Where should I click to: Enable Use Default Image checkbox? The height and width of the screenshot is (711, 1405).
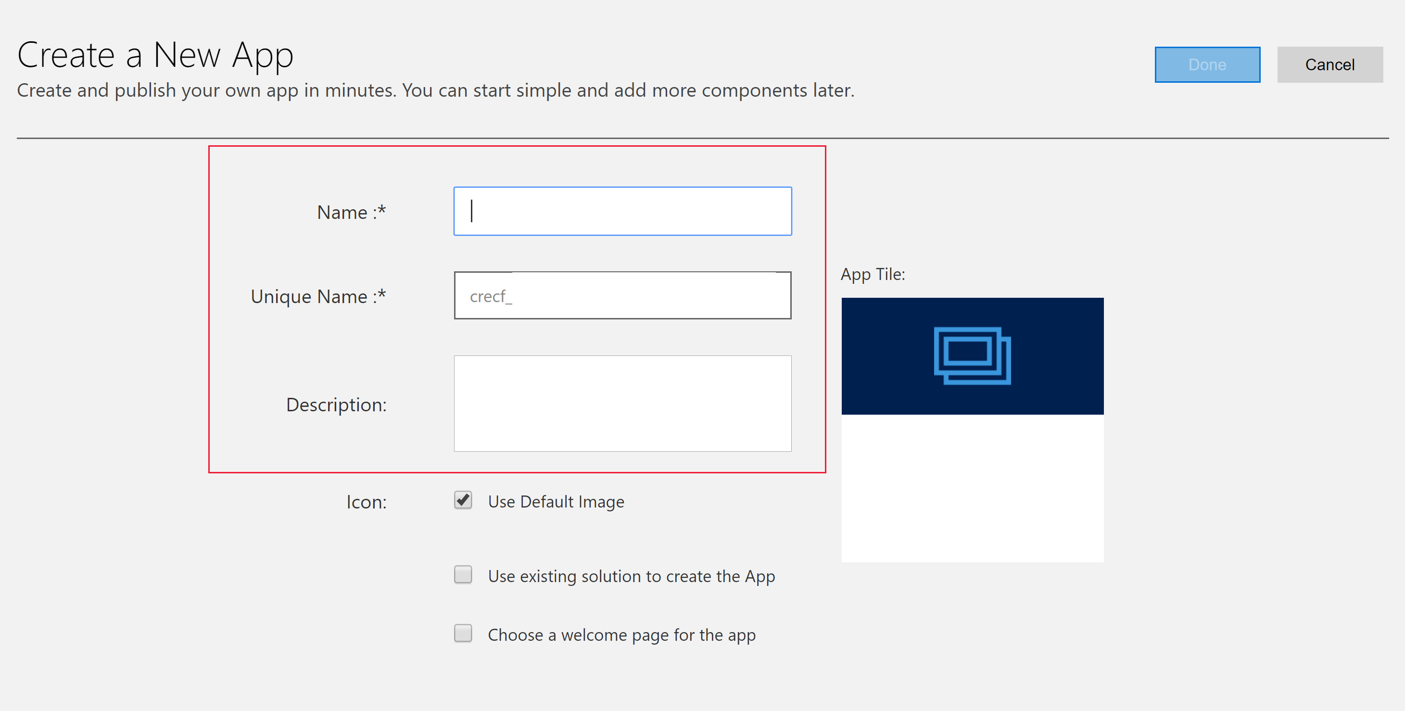coord(462,502)
